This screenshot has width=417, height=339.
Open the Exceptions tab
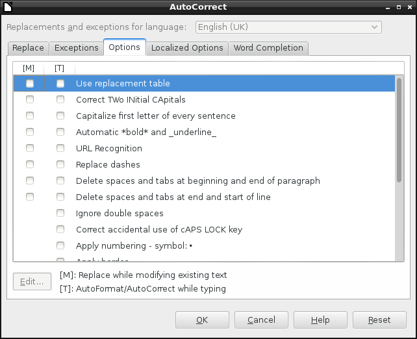(x=76, y=48)
